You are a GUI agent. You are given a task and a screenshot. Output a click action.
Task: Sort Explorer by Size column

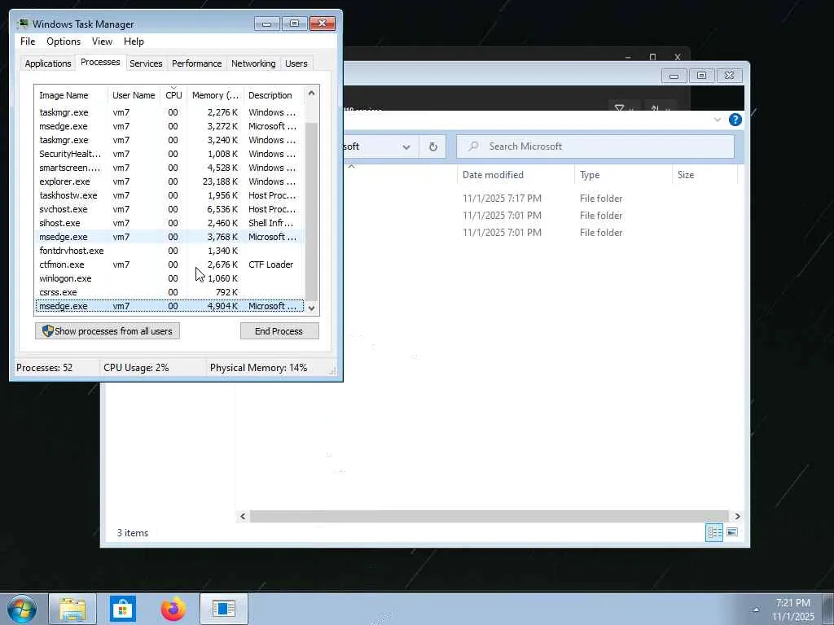705,175
